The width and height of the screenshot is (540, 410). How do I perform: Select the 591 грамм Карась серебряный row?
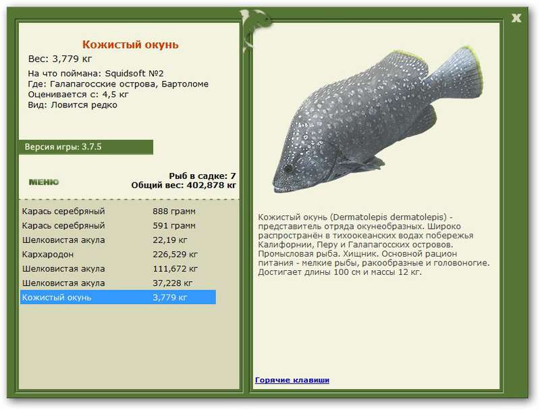[x=117, y=226]
